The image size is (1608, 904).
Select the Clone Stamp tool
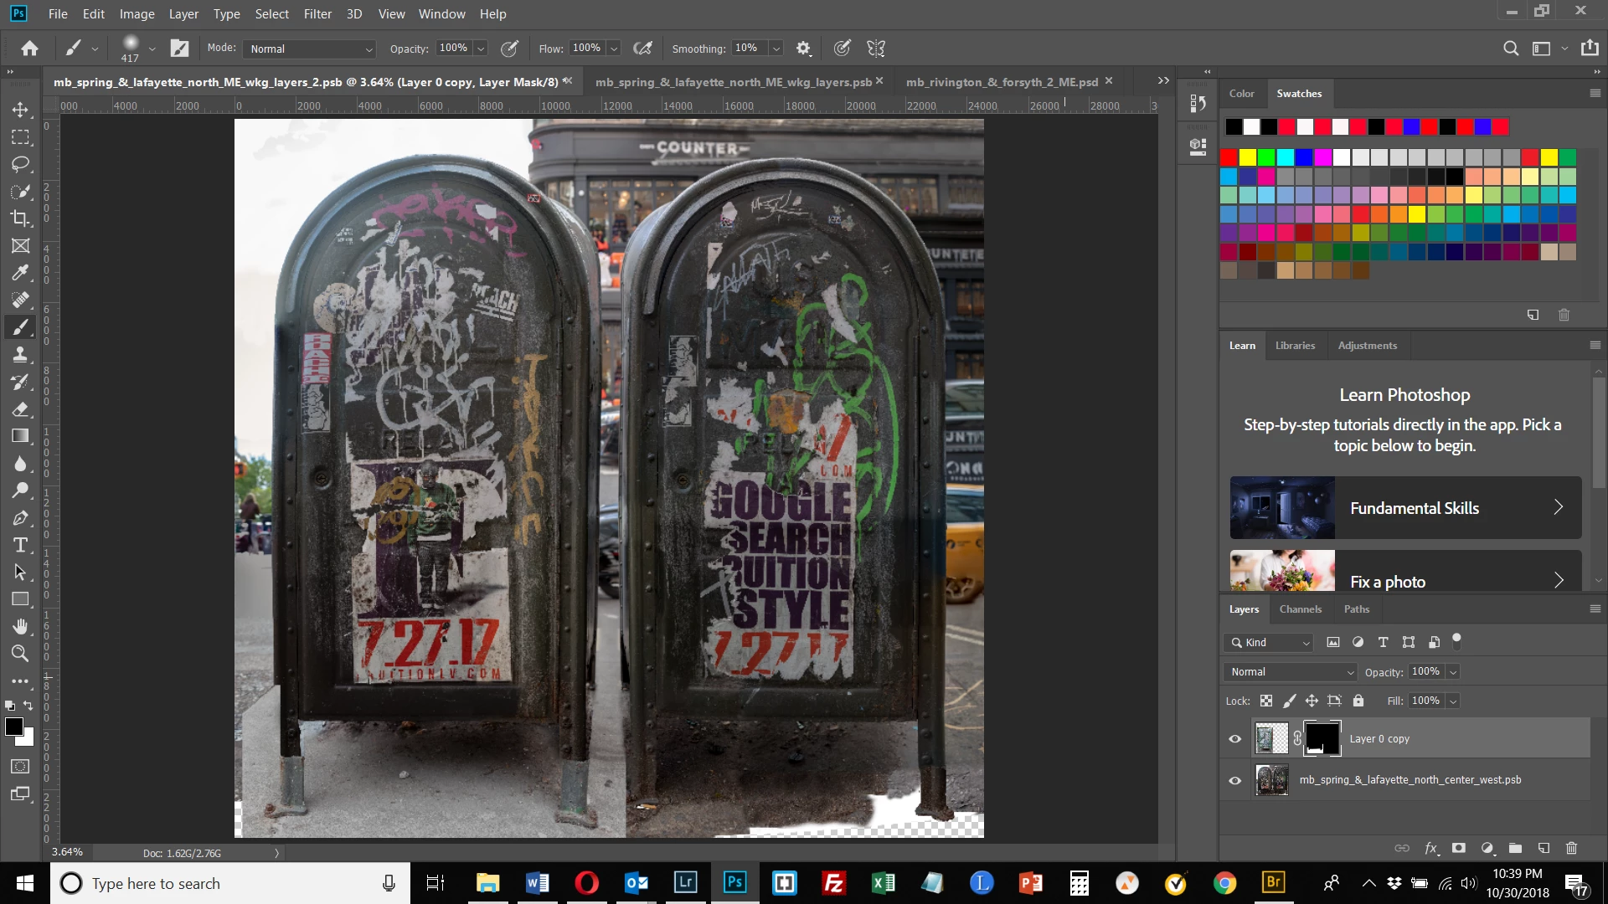click(x=20, y=354)
